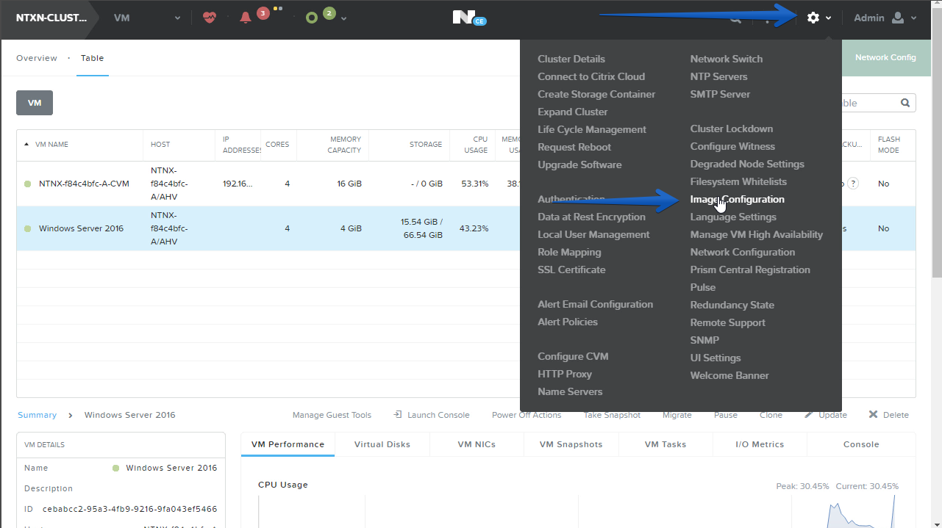Screen dimensions: 942x528
Task: Expand the tasks dropdown chevron
Action: [343, 18]
